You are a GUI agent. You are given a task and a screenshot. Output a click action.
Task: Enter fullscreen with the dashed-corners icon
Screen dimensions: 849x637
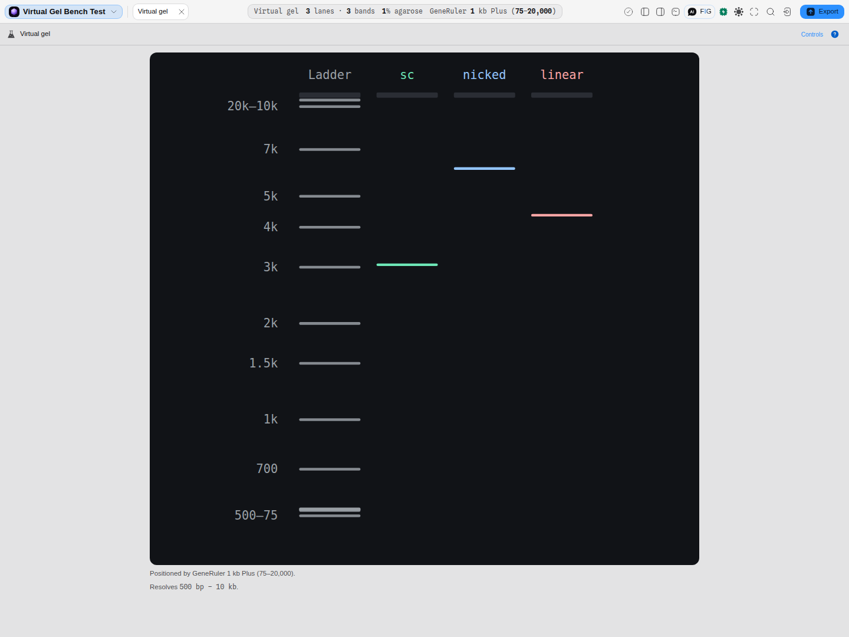(754, 12)
